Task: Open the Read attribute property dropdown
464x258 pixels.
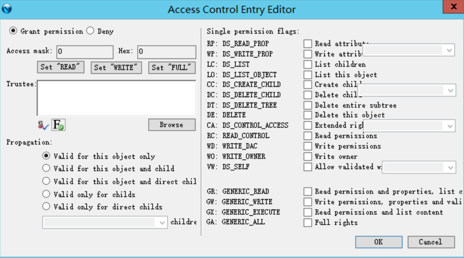Action: tap(409, 50)
